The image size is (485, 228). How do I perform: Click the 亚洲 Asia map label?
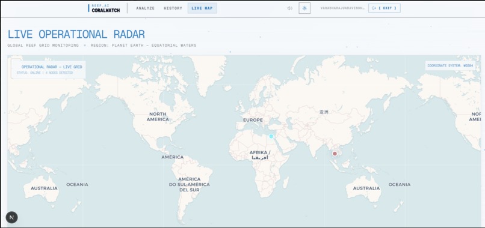(x=324, y=112)
